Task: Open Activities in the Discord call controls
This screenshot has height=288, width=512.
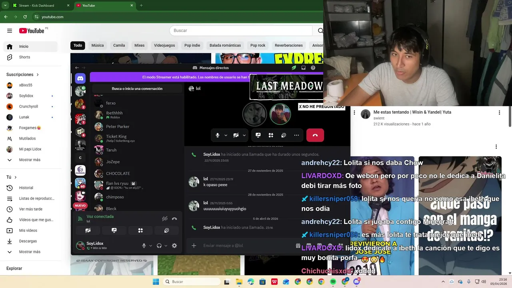Action: (x=271, y=135)
